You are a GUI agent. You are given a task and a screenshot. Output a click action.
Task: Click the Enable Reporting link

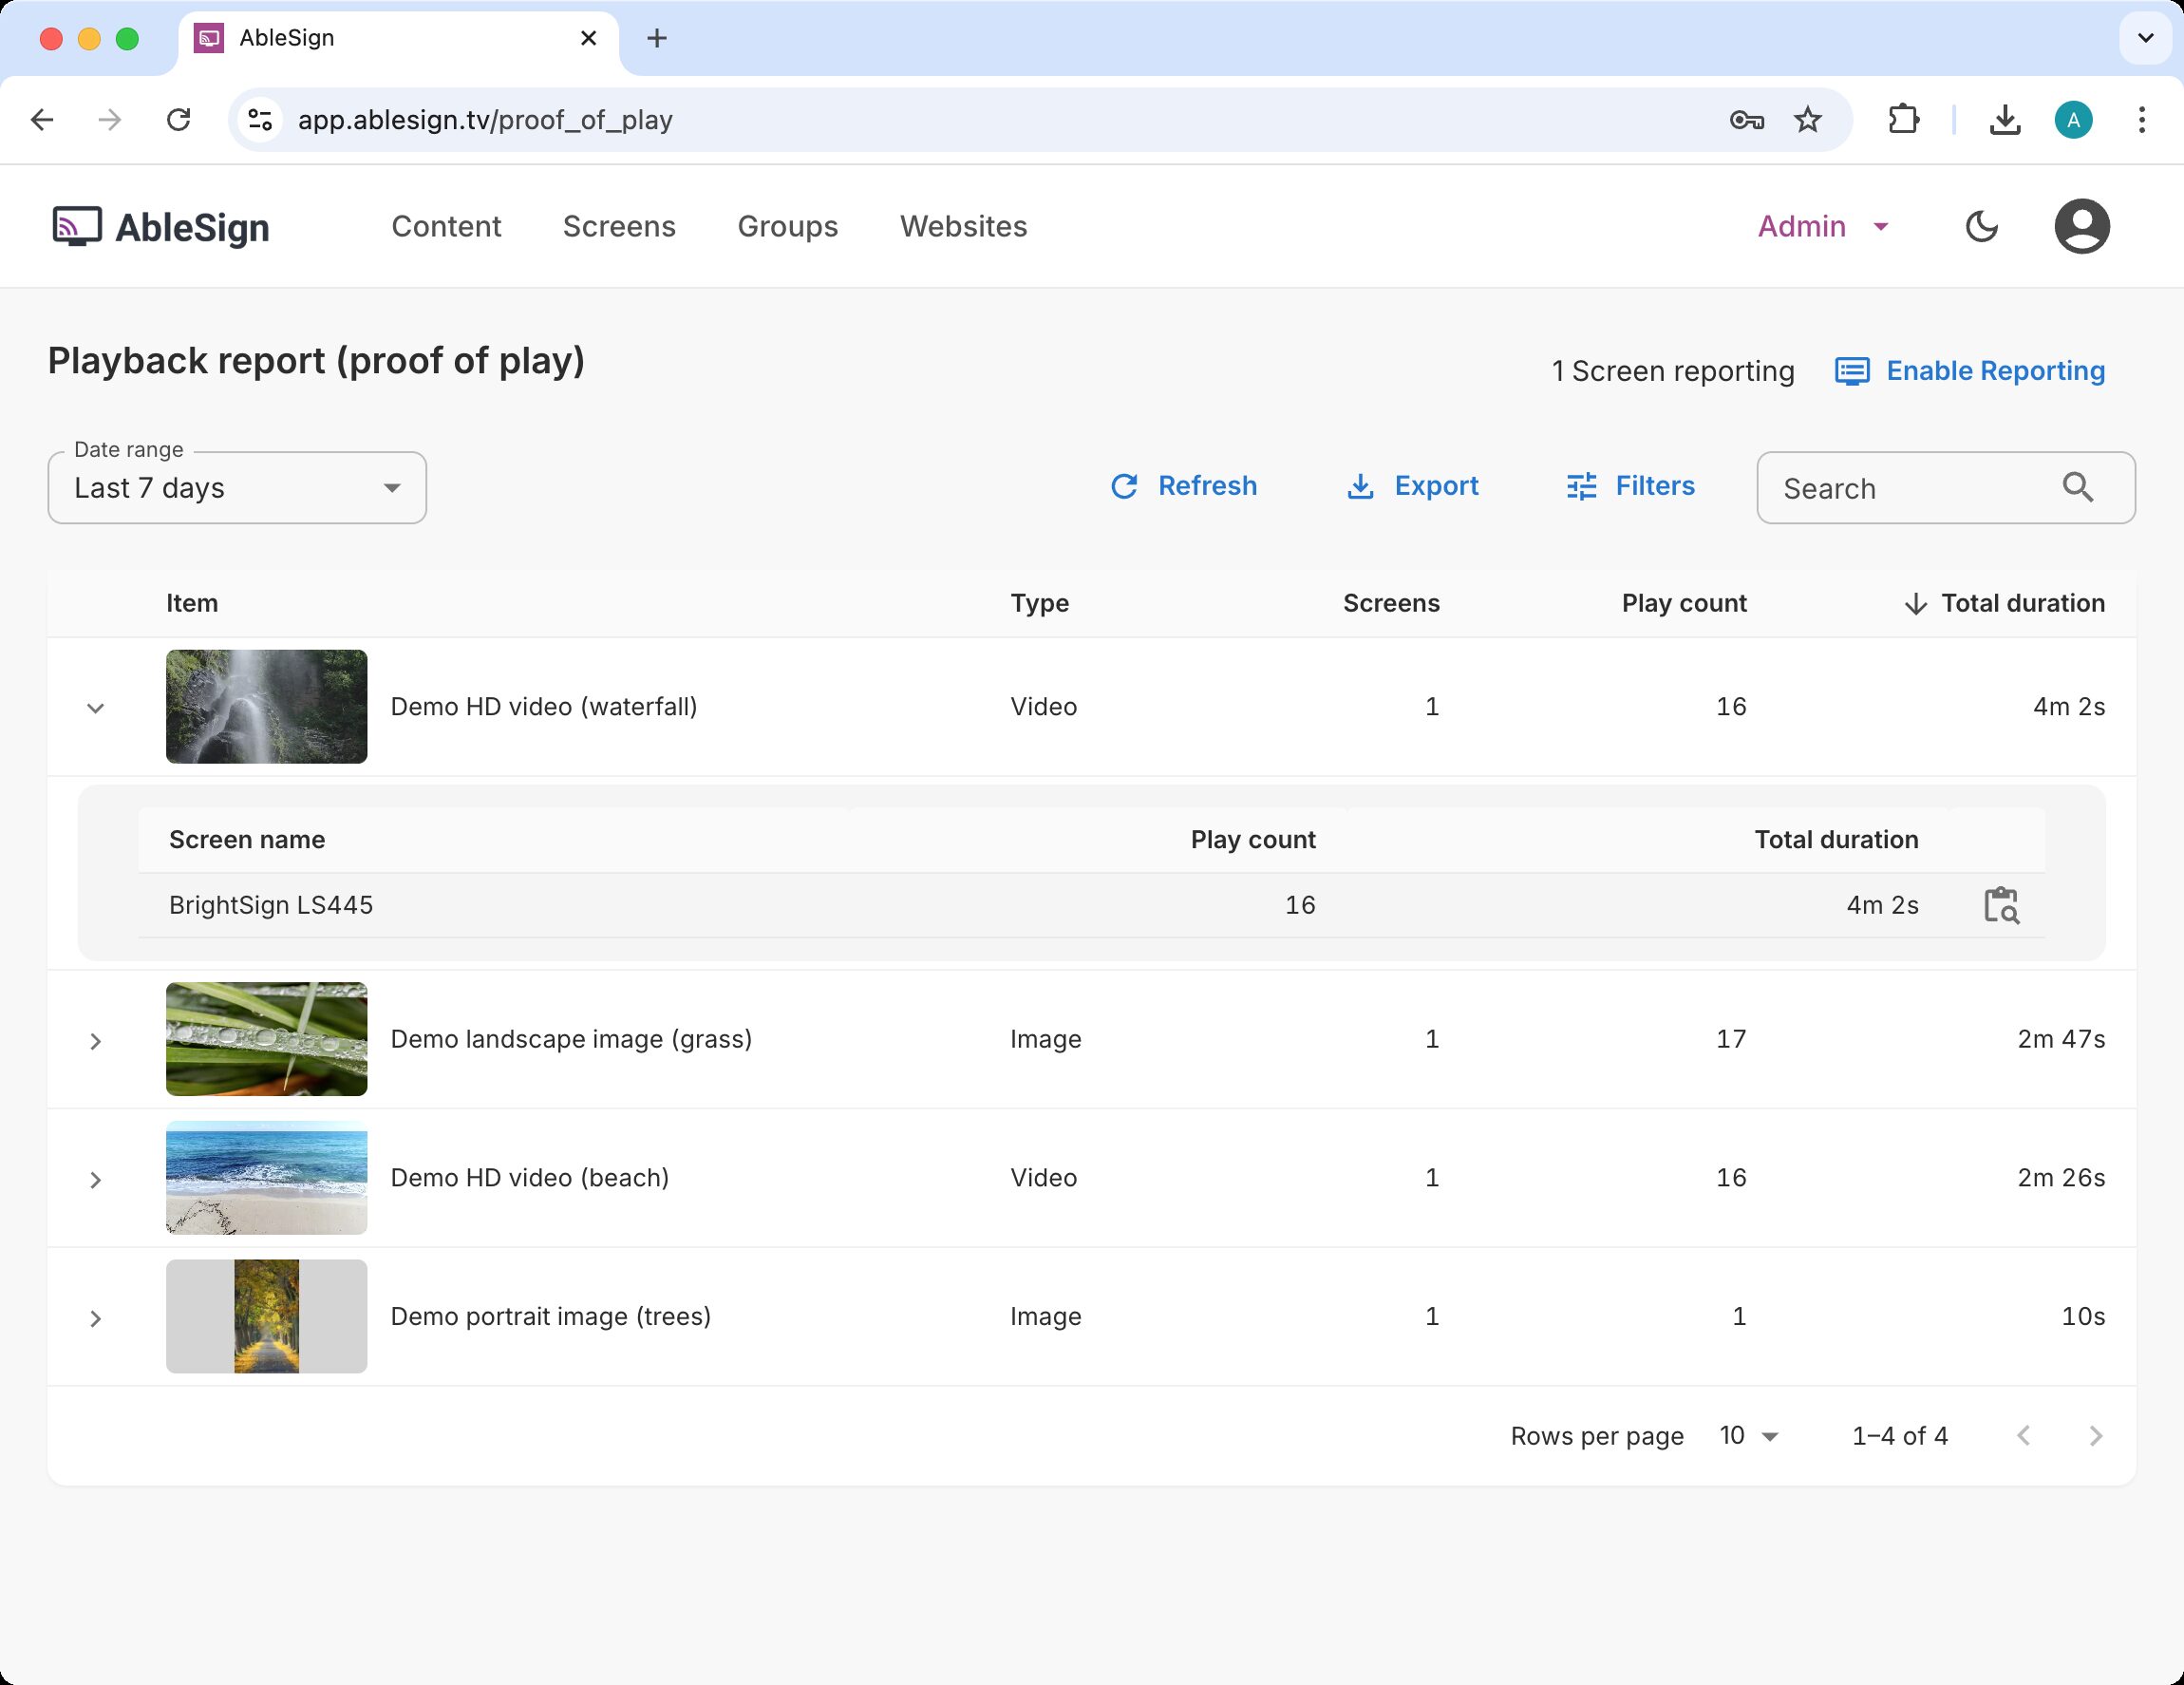point(1969,371)
